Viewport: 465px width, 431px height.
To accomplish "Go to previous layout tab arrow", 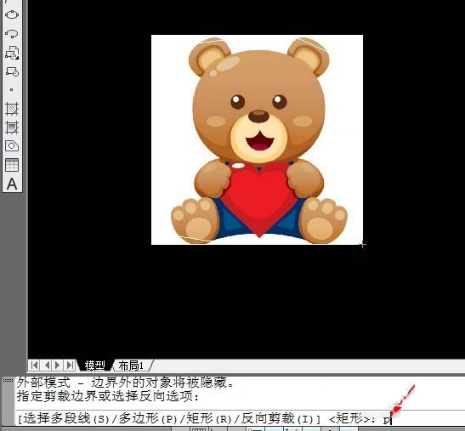I will (x=46, y=365).
